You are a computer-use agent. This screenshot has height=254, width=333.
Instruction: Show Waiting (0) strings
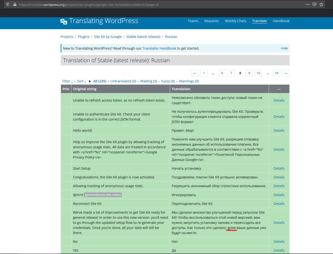[x=149, y=81]
